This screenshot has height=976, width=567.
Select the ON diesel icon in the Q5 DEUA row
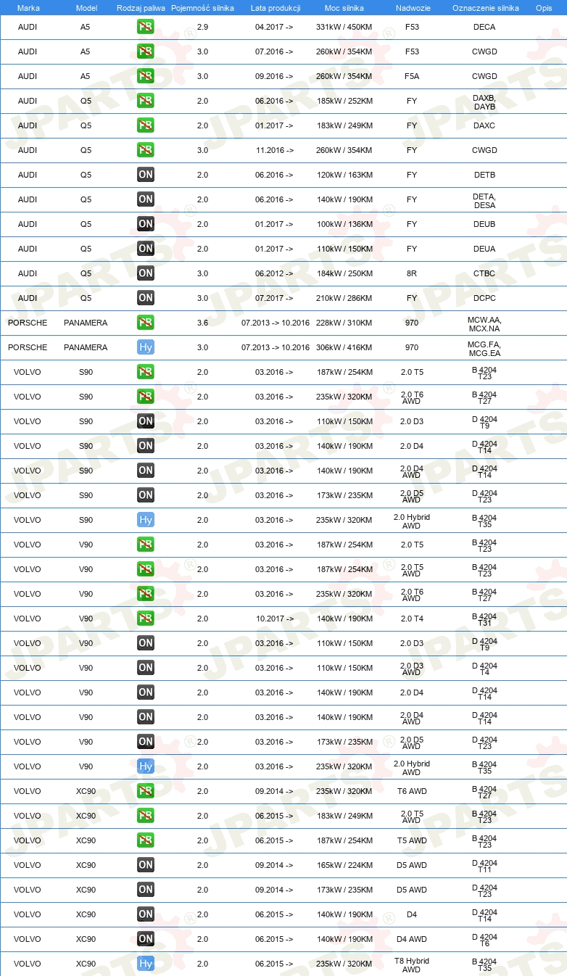point(146,249)
